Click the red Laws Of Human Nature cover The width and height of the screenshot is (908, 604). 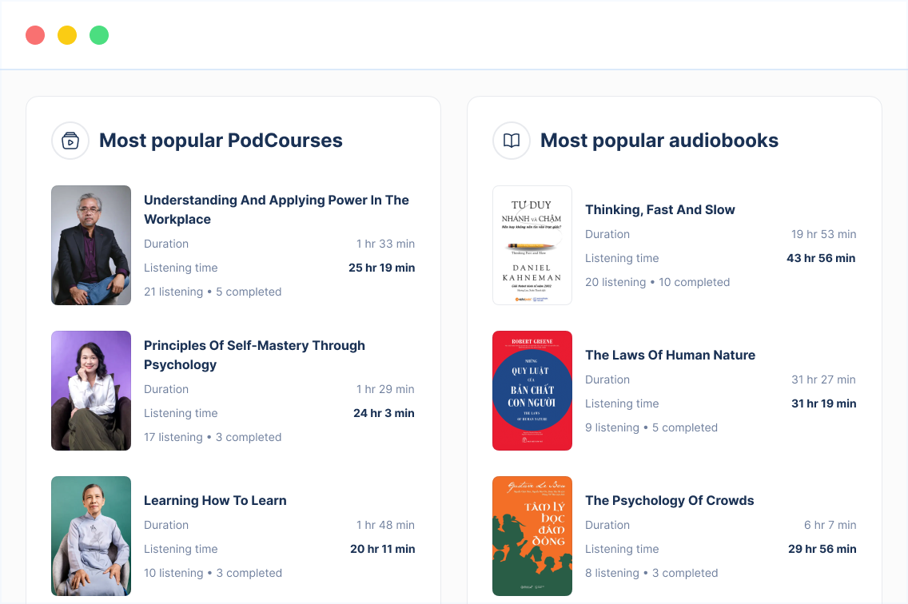532,391
